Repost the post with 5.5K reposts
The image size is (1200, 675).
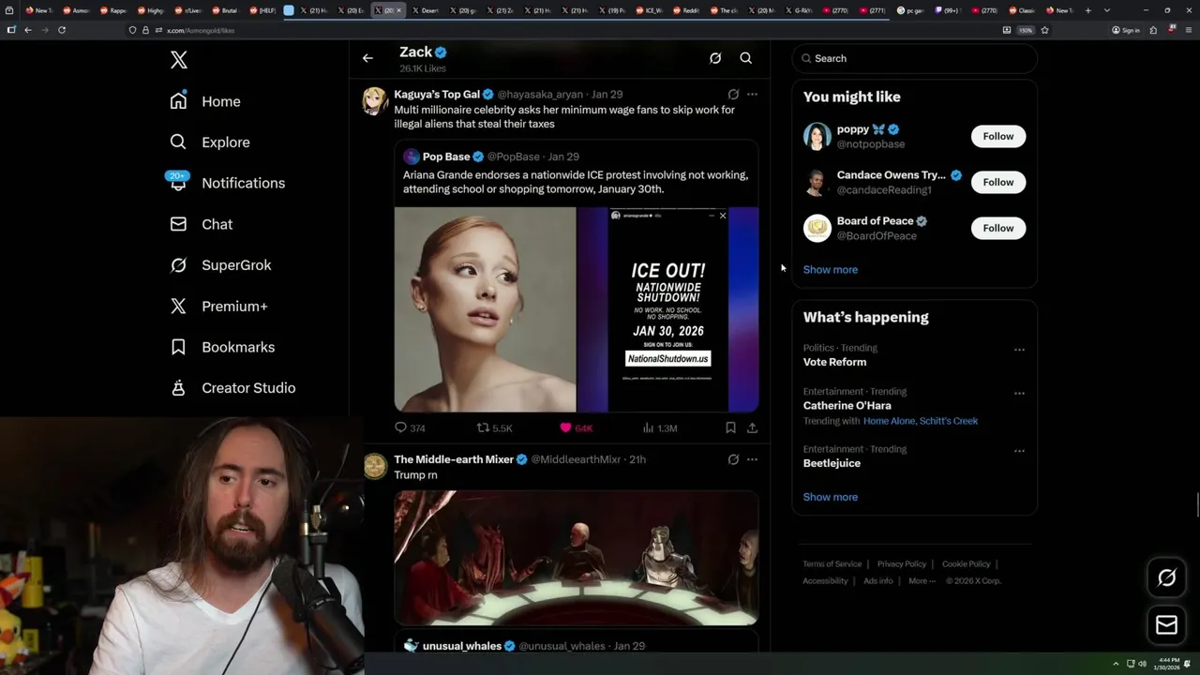494,427
